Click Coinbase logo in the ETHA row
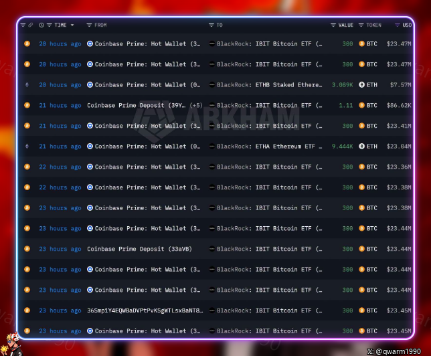This screenshot has width=431, height=356. (x=90, y=147)
